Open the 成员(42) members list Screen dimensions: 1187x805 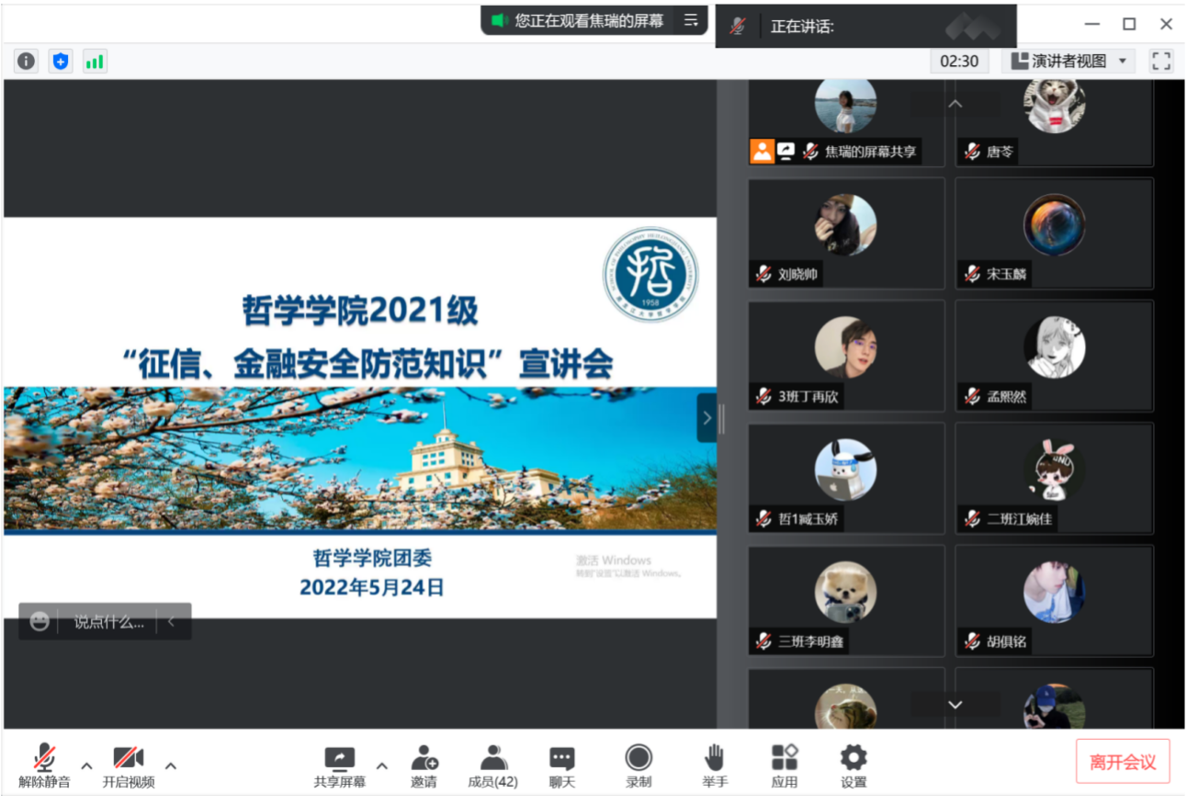click(492, 766)
